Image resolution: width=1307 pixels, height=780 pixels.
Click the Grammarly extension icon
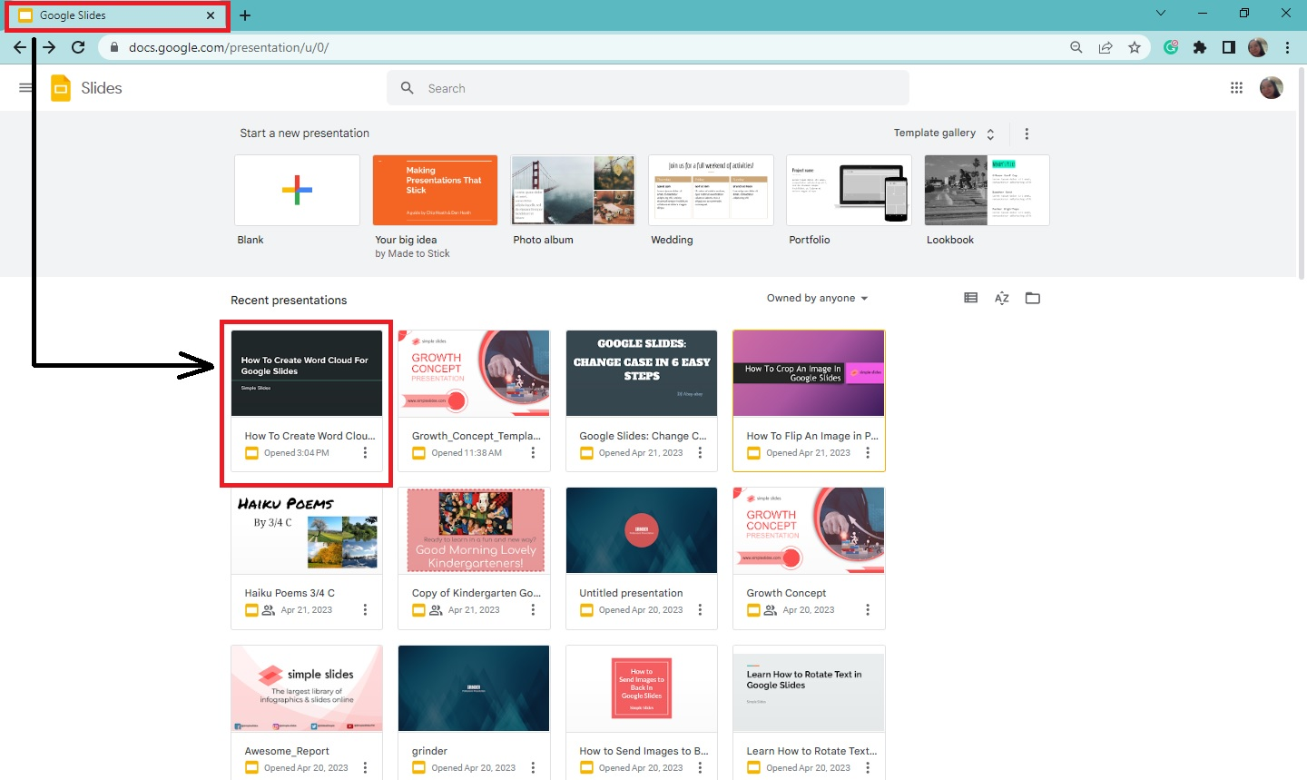coord(1171,47)
